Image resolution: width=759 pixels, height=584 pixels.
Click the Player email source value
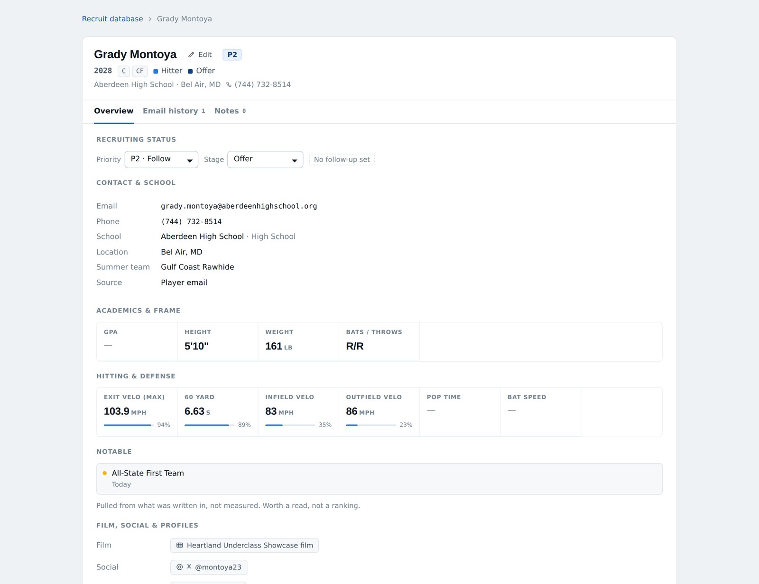pos(184,283)
